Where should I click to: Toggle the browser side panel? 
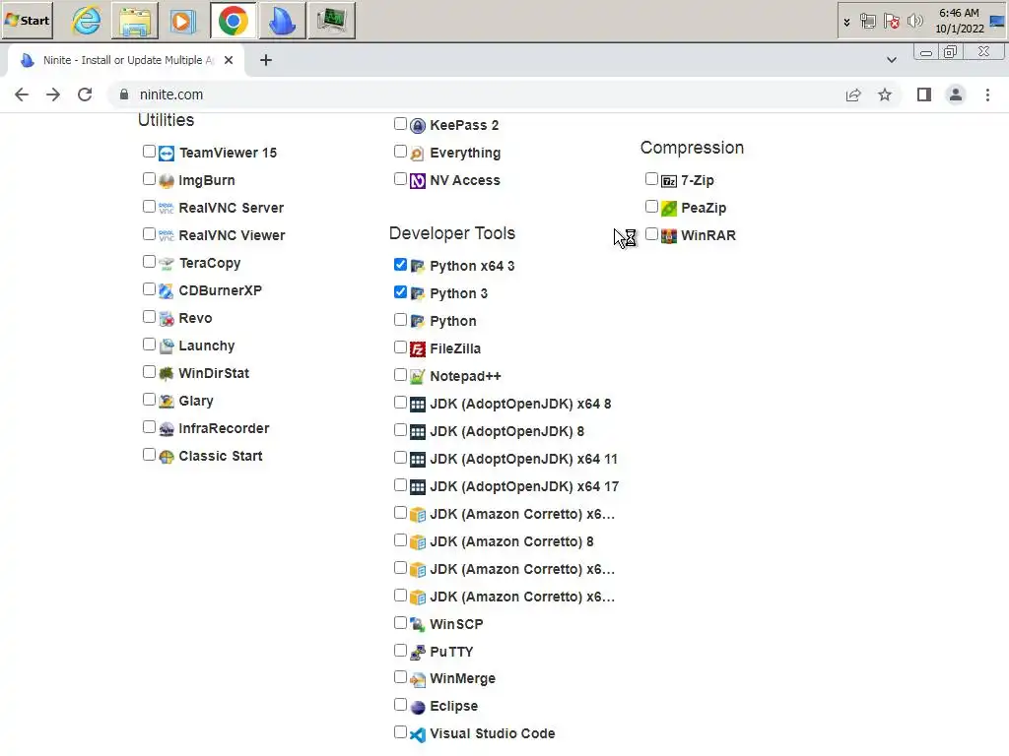coord(924,95)
